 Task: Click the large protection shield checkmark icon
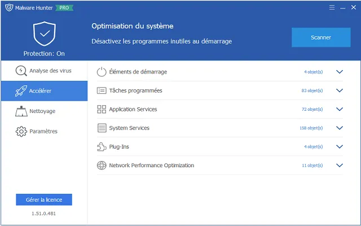(x=45, y=34)
